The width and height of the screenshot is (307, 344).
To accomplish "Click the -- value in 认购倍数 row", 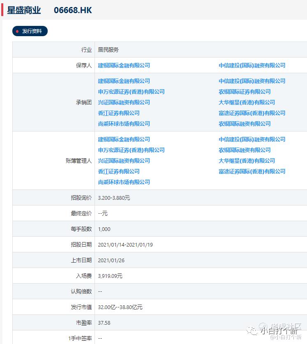I will 100,291.
